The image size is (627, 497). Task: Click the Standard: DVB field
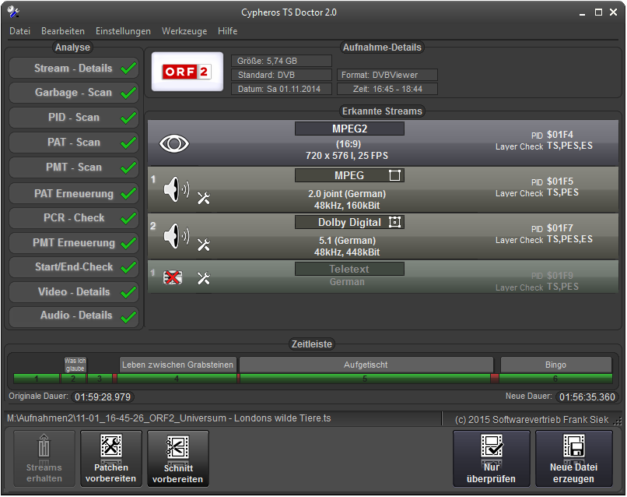tap(282, 75)
